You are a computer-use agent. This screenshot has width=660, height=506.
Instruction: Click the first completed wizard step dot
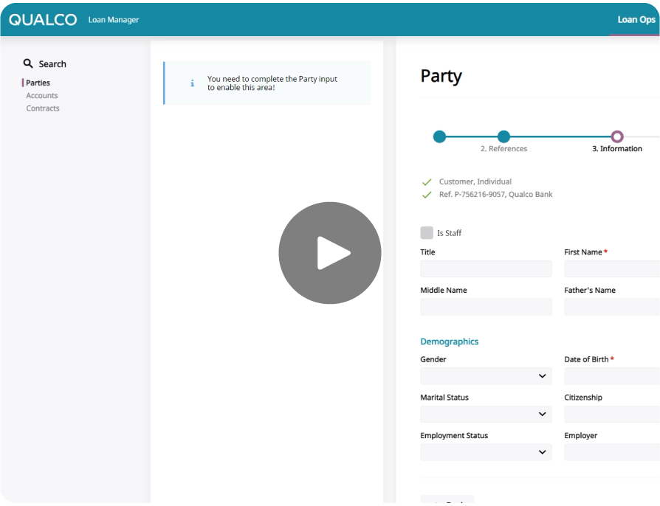coord(440,136)
